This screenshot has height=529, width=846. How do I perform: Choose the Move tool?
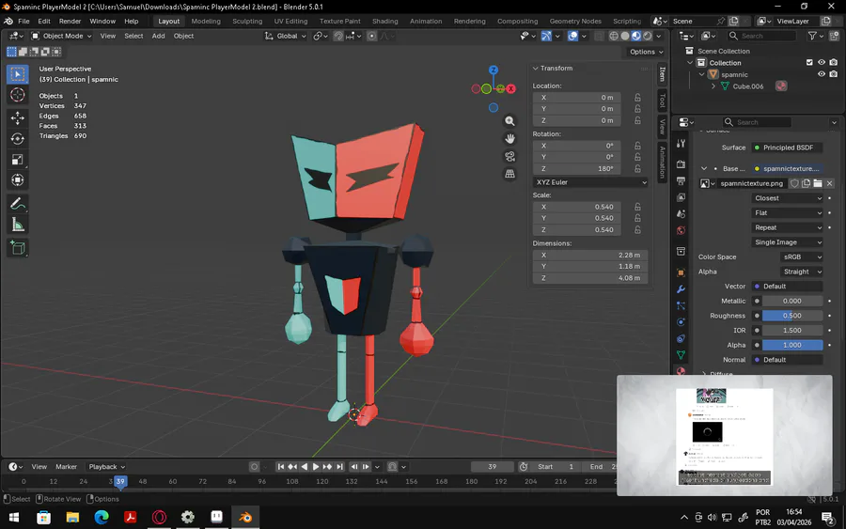pyautogui.click(x=17, y=117)
